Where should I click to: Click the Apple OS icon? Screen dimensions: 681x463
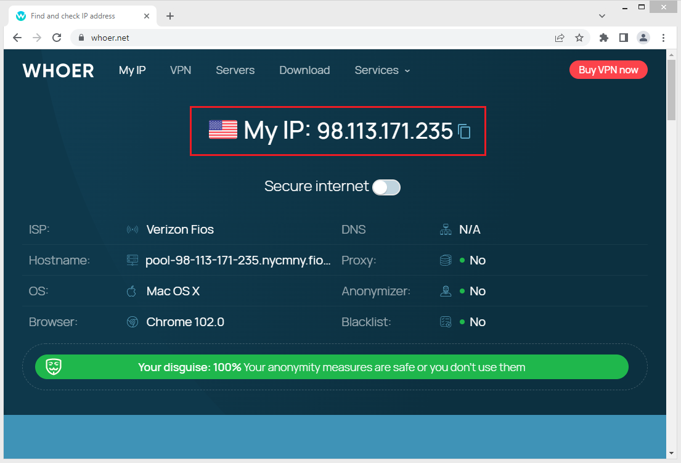[x=132, y=291]
